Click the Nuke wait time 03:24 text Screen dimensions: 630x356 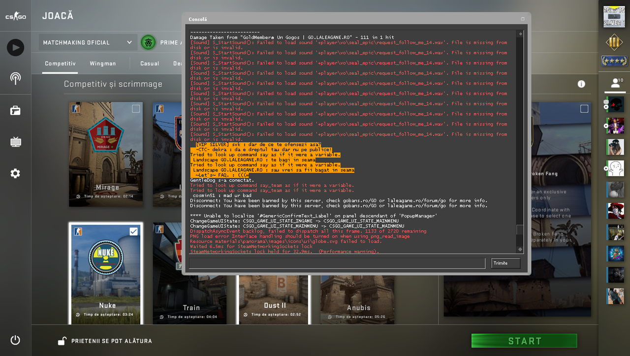point(108,315)
